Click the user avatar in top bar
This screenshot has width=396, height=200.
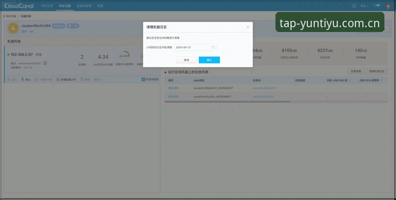coord(388,6)
